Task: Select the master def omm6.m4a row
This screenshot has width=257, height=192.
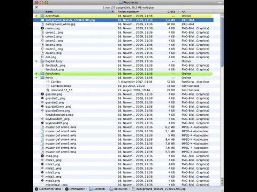Action: [123, 148]
